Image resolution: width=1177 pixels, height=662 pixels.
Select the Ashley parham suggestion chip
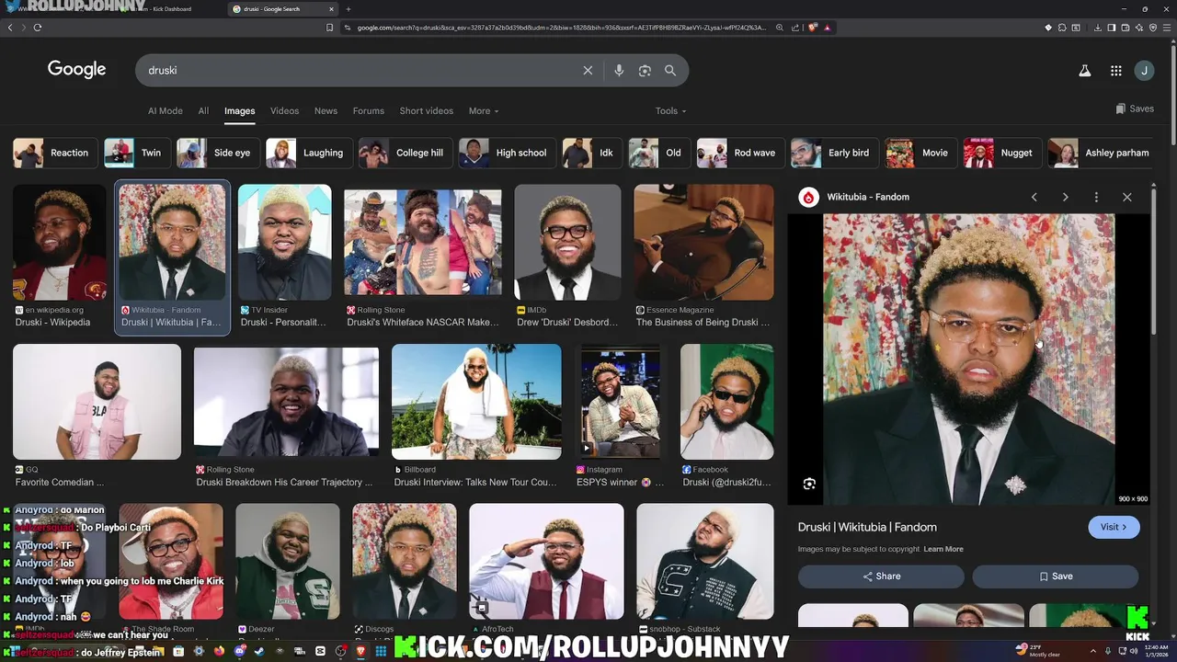(1103, 153)
